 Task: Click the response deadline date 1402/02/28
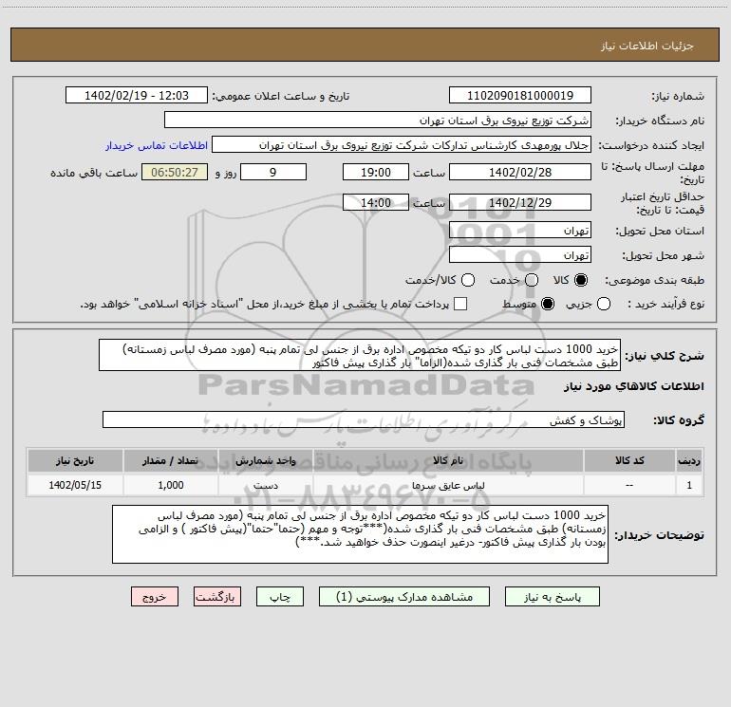(520, 172)
